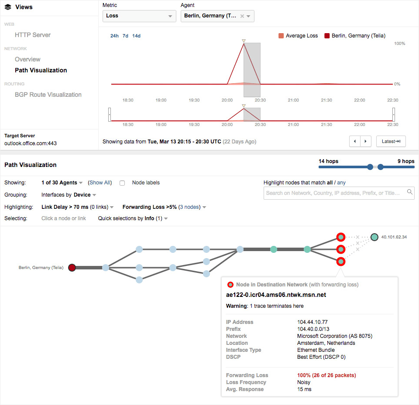Go to HTTP Server view

point(33,35)
